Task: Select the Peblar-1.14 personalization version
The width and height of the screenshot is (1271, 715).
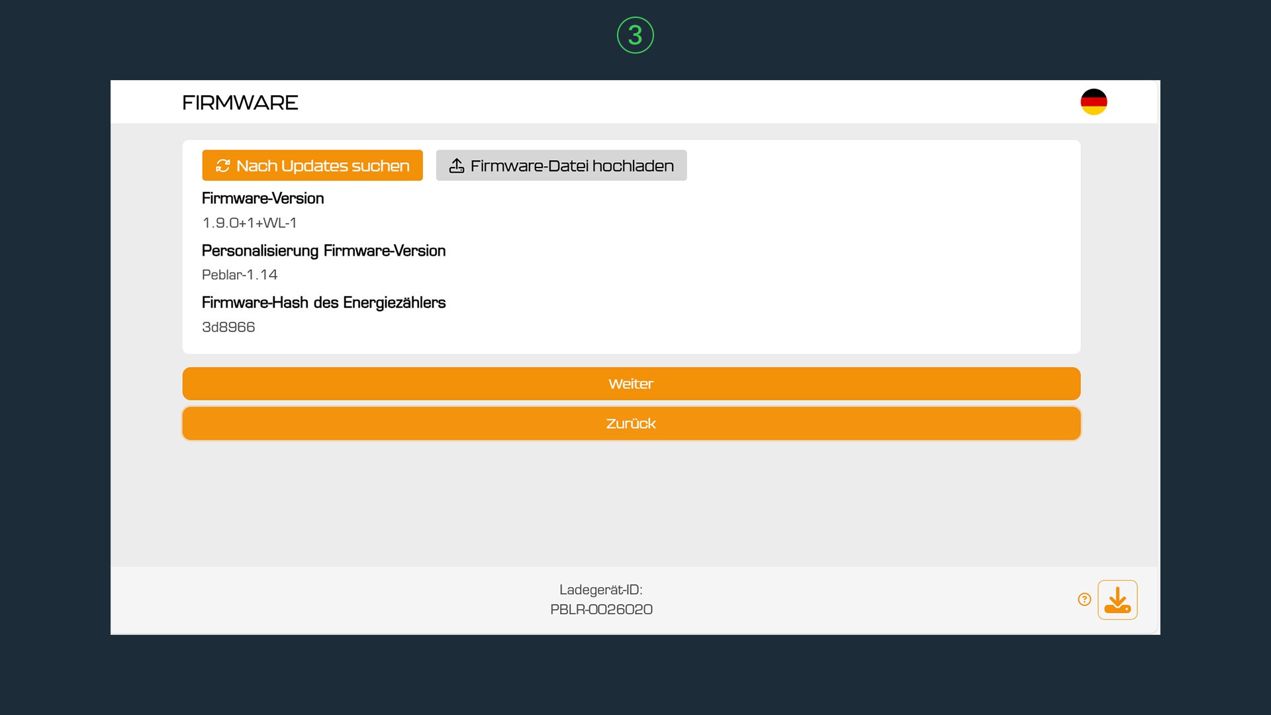Action: tap(240, 275)
